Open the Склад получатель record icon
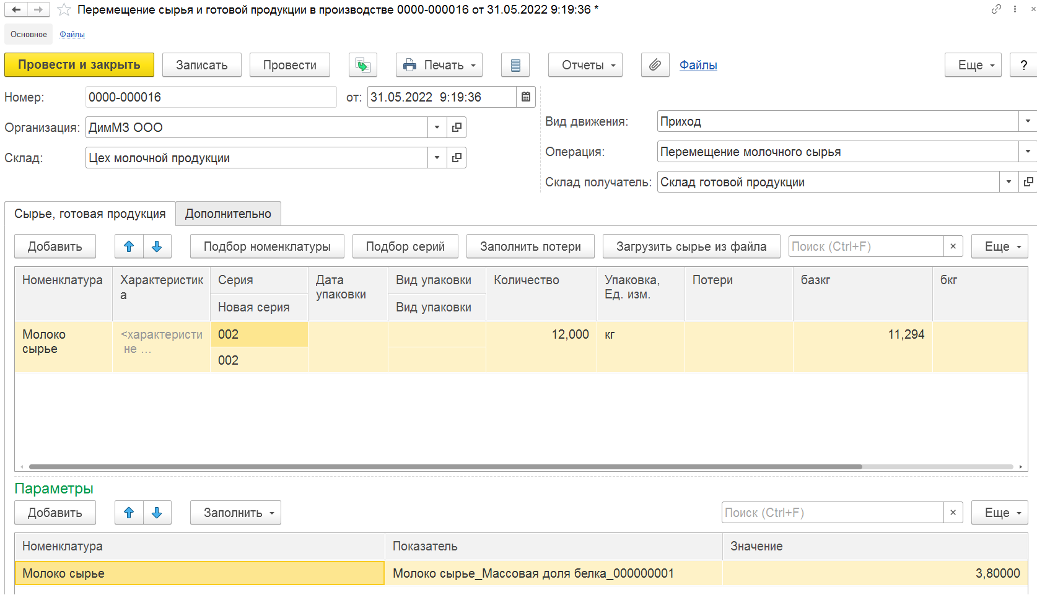The image size is (1037, 595). (1028, 182)
